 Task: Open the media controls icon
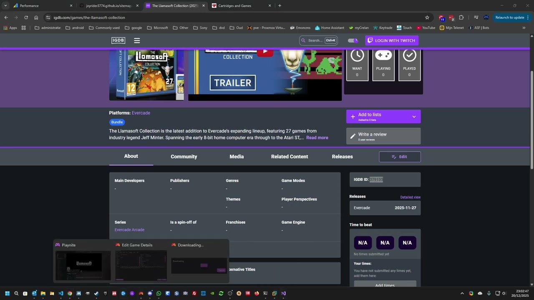476,17
